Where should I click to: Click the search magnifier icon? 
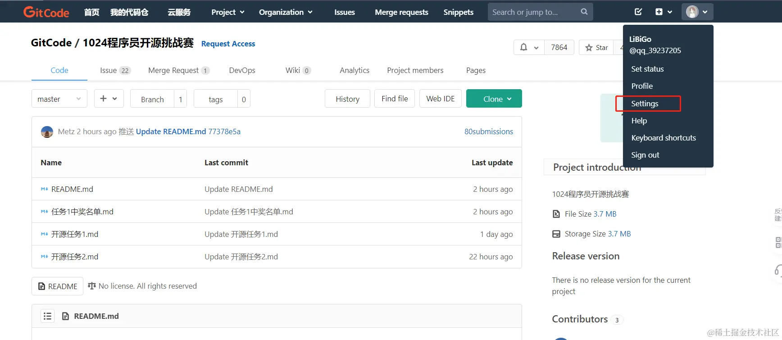click(x=584, y=12)
